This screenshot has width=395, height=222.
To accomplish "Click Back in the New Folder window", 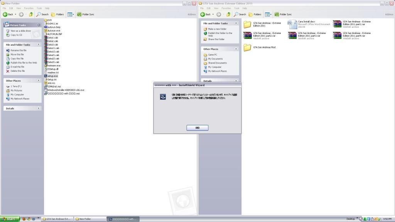I will point(8,14).
